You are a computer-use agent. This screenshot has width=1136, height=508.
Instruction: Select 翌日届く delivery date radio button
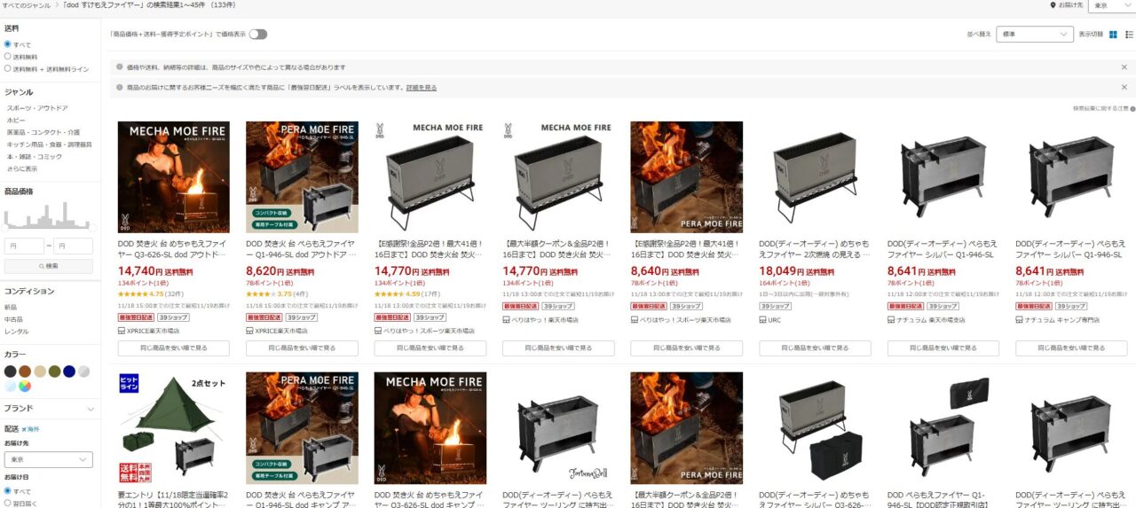click(8, 503)
